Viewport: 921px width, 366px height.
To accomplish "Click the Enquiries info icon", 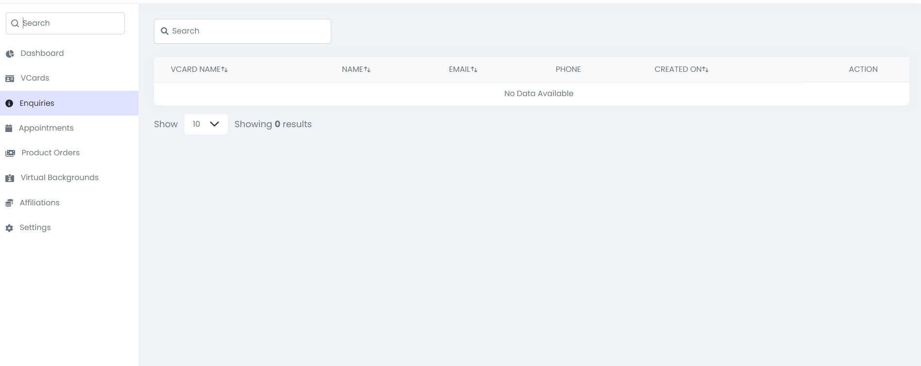I will (x=9, y=103).
